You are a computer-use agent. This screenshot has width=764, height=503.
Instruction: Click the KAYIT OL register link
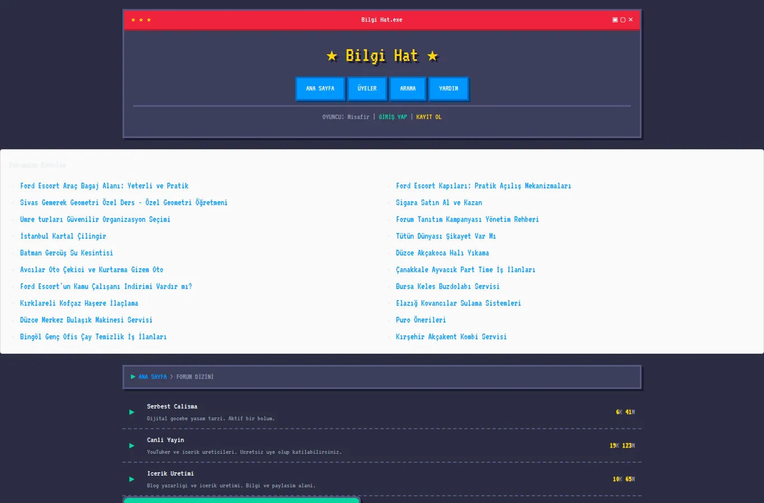429,117
